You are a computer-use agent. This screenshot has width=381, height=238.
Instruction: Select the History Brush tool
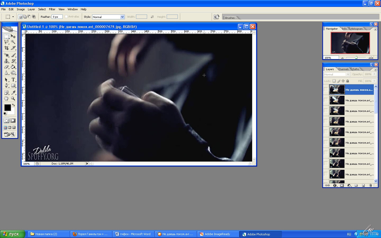pos(13,61)
